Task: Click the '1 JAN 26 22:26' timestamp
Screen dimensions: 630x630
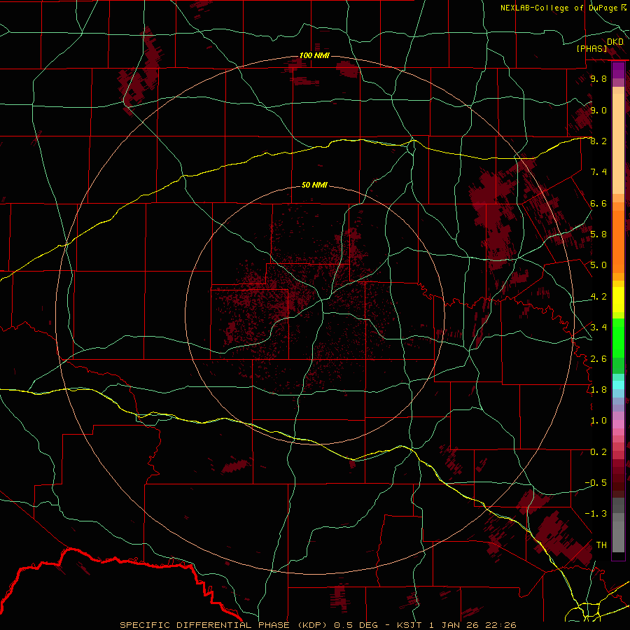Action: click(473, 625)
